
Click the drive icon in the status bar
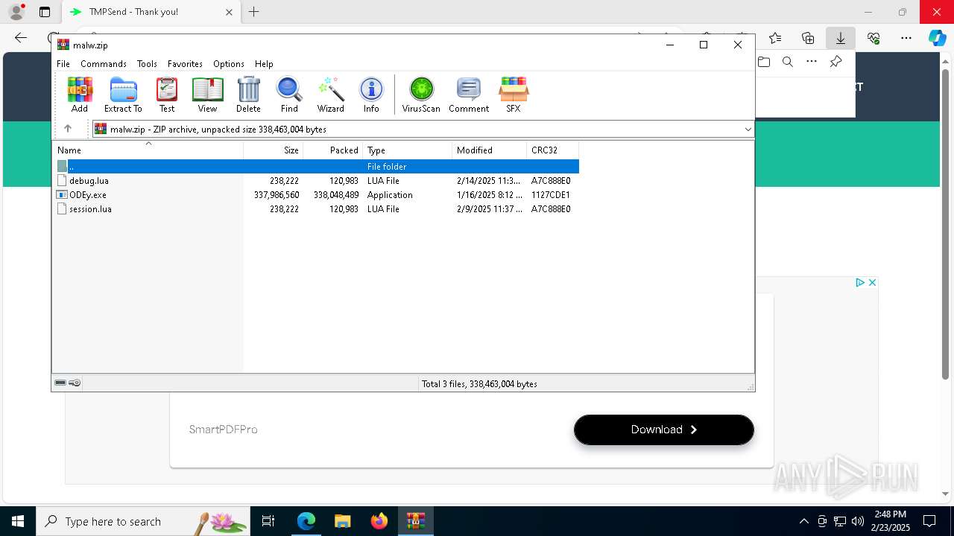60,383
